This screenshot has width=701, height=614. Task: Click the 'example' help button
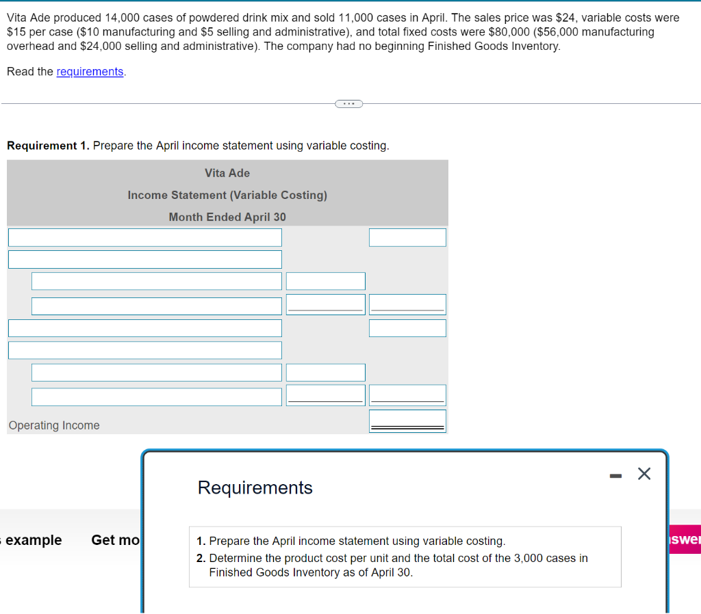click(x=34, y=540)
